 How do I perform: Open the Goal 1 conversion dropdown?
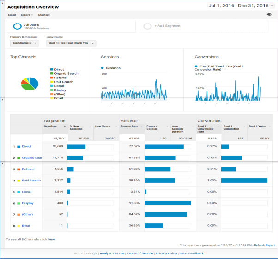[x=71, y=43]
